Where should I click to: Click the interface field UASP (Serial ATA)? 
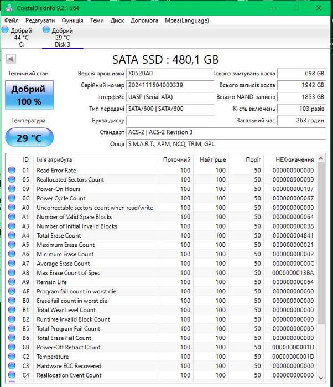170,97
